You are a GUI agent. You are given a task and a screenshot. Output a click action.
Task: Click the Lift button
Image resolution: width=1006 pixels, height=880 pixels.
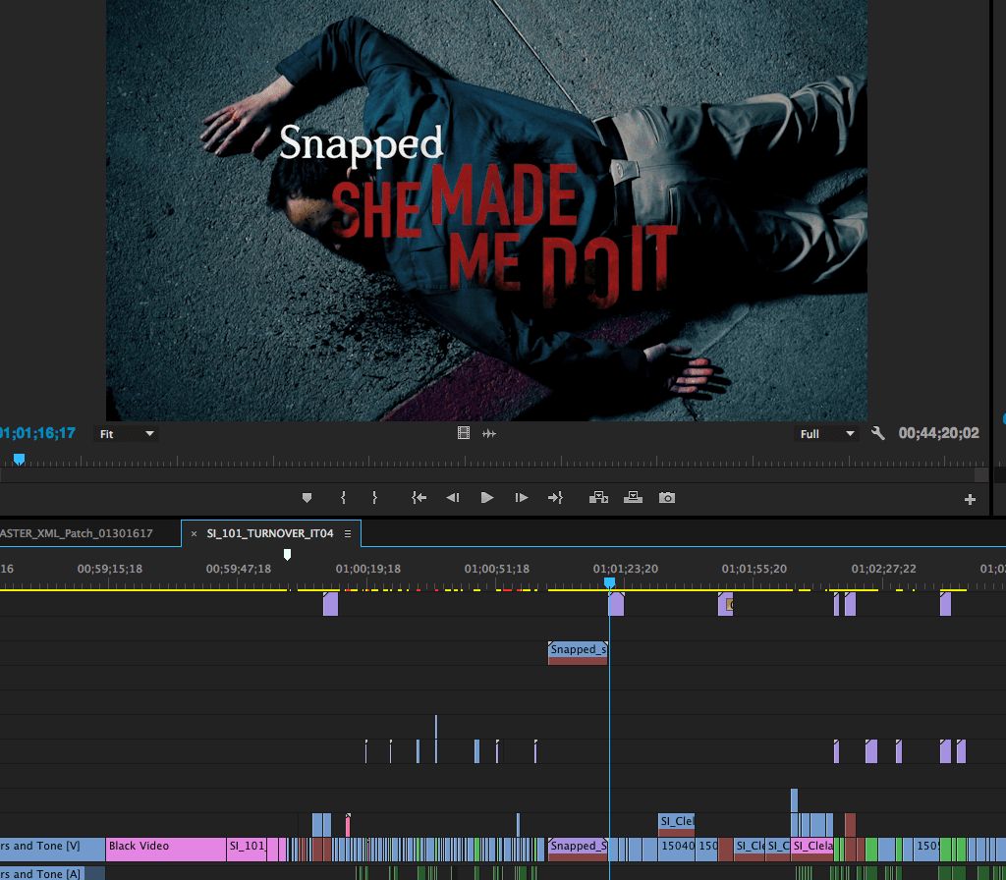click(597, 498)
